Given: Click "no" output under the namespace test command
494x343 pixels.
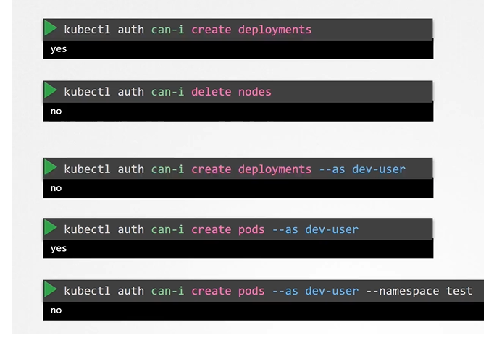Looking at the screenshot, I should [x=56, y=310].
